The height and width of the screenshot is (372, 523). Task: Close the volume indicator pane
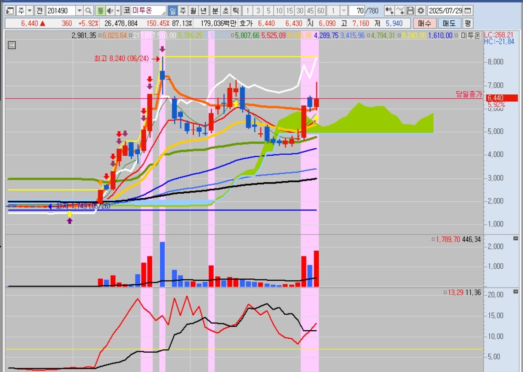[x=516, y=238]
